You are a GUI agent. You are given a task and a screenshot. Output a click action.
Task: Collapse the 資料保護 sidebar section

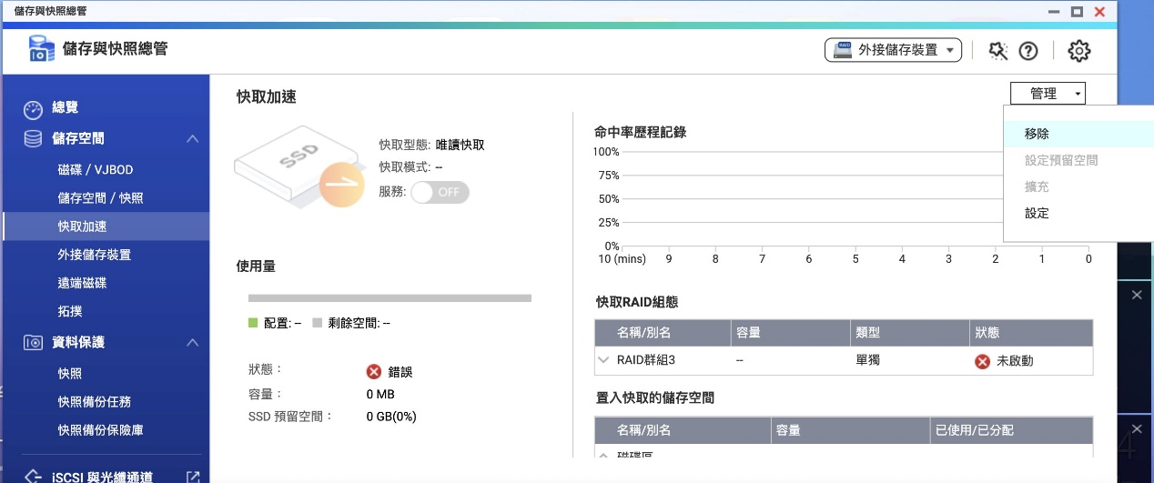coord(192,343)
